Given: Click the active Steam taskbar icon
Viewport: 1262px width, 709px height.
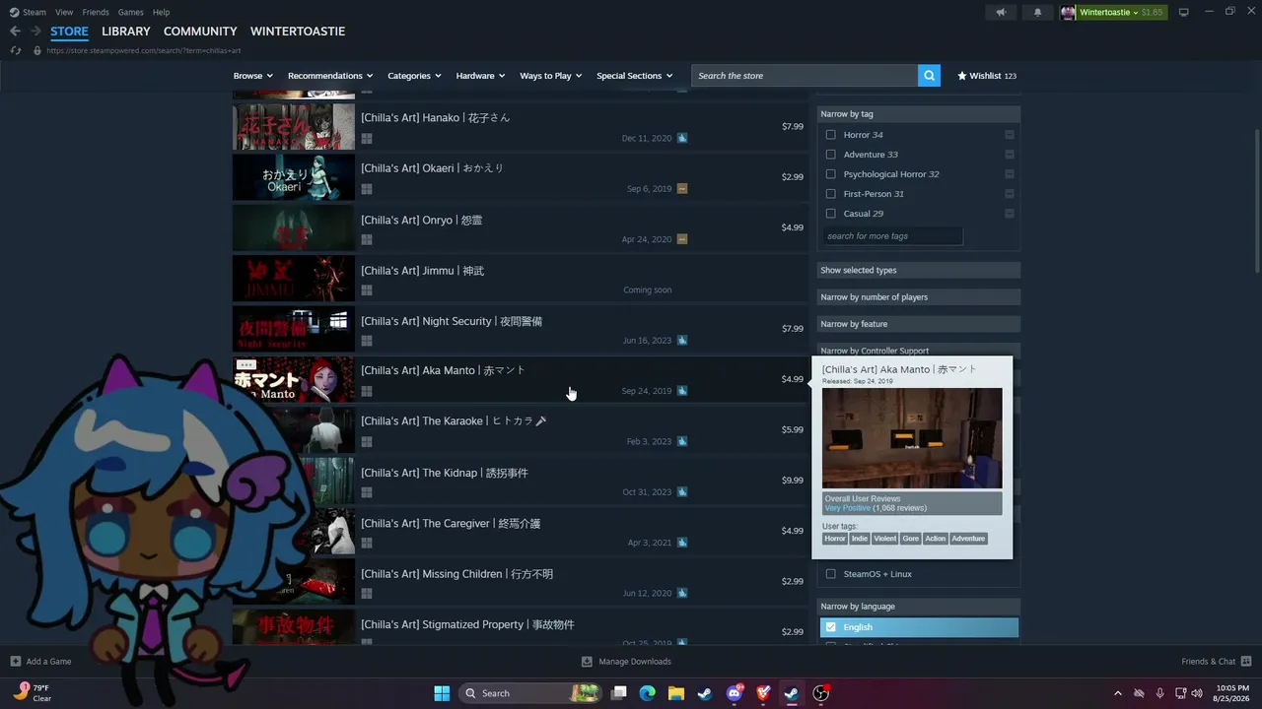Looking at the screenshot, I should coord(792,693).
